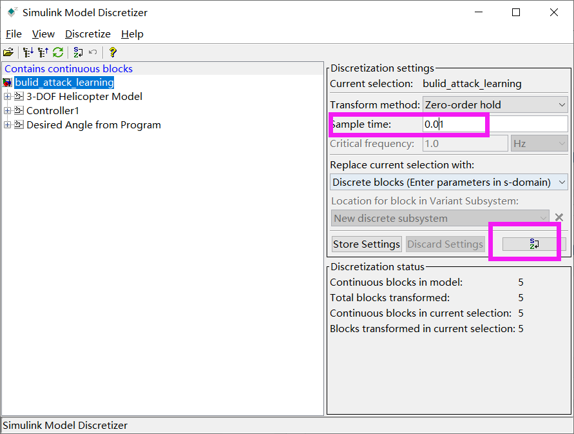The height and width of the screenshot is (434, 574).
Task: Open the File menu
Action: [14, 34]
